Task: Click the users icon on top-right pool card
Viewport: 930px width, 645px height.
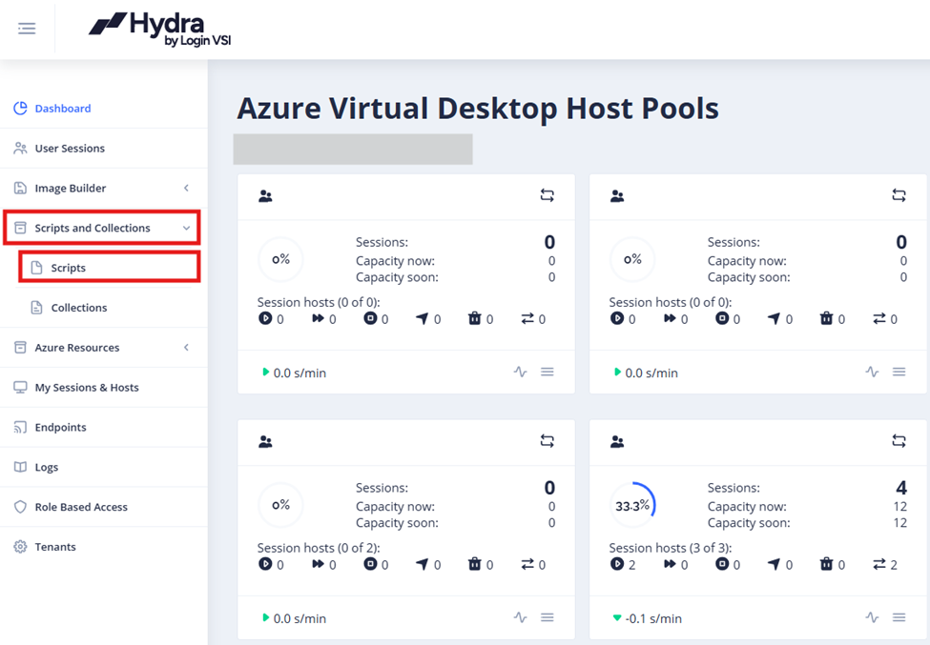Action: coord(617,196)
